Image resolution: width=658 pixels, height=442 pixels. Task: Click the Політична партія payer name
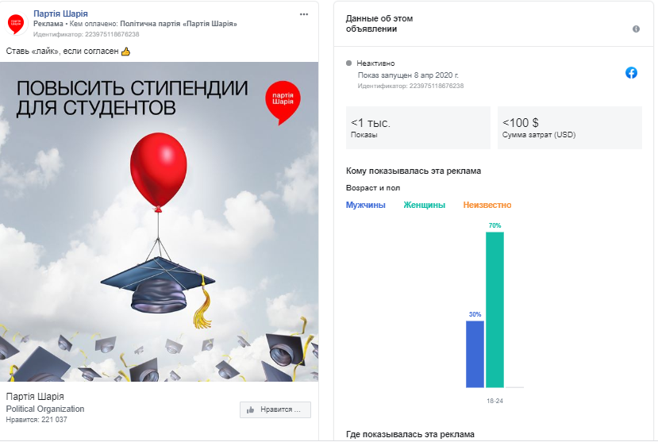[179, 24]
